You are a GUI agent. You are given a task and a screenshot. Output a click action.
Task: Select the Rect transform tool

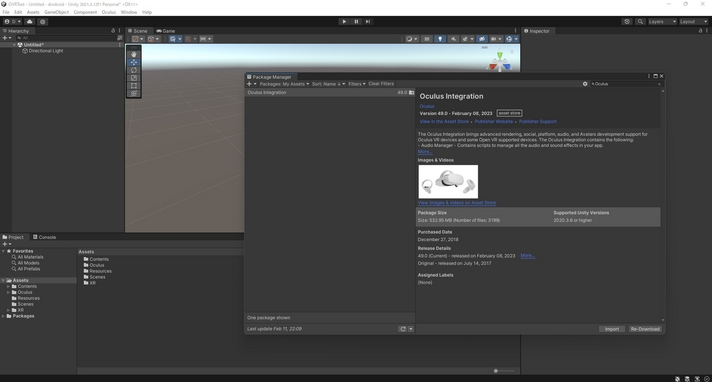tap(133, 85)
